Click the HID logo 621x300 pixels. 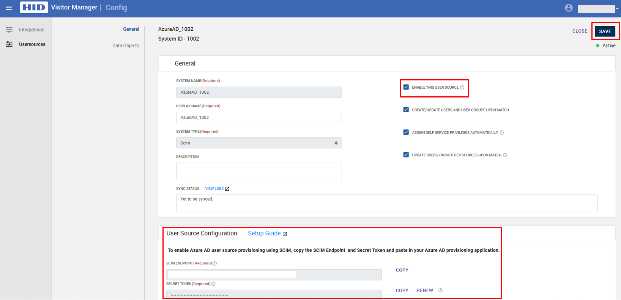34,8
